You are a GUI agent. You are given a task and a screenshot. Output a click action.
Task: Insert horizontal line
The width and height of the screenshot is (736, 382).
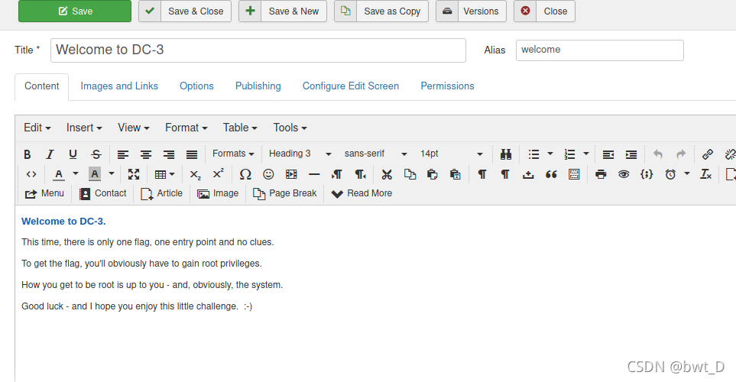[x=314, y=175]
